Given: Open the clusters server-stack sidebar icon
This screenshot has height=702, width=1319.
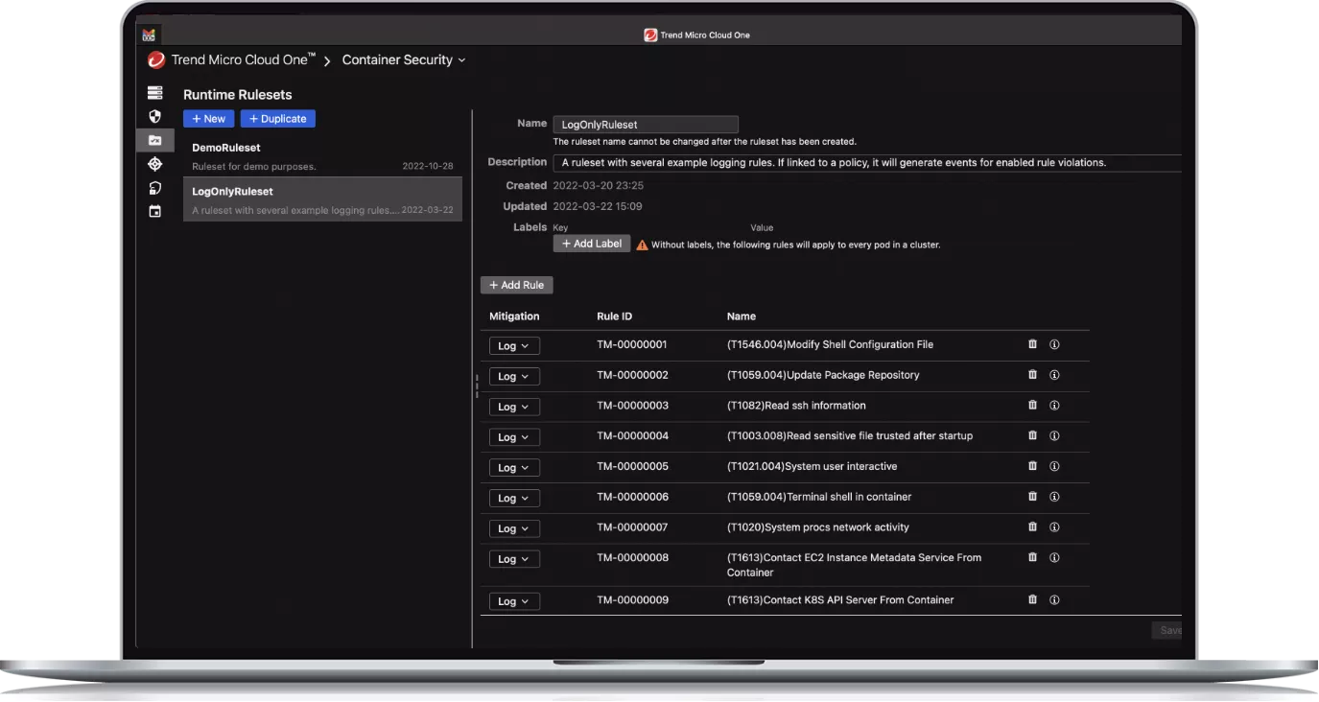Looking at the screenshot, I should click(x=154, y=93).
